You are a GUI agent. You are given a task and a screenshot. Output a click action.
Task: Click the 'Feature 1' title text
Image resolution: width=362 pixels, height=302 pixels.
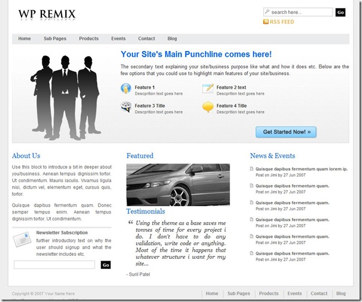145,87
